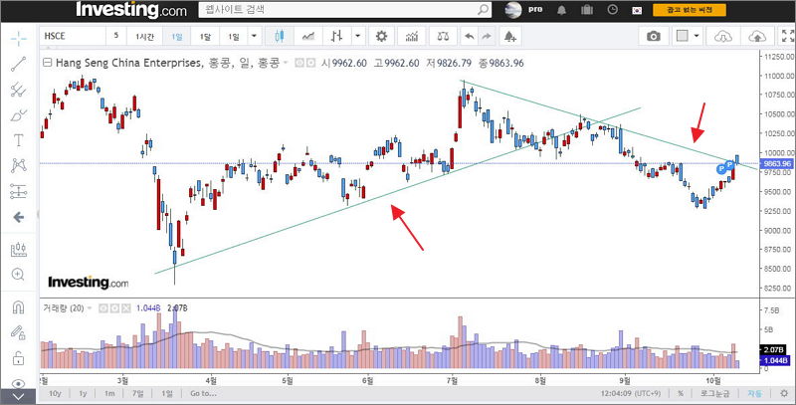Set range to 1일 at bottom

(166, 393)
